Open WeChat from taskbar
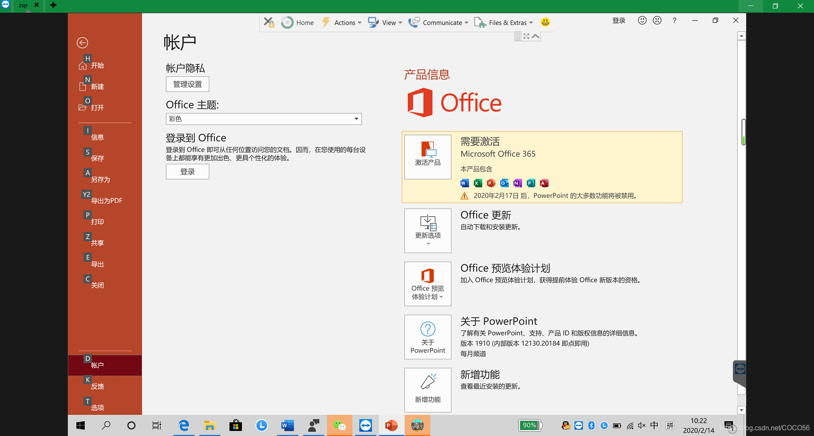The width and height of the screenshot is (814, 436). pos(340,425)
